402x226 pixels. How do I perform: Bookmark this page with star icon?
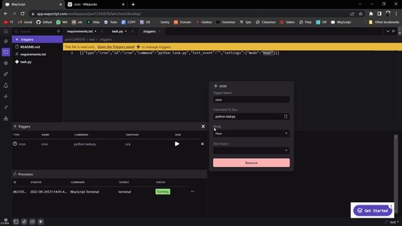[361, 14]
